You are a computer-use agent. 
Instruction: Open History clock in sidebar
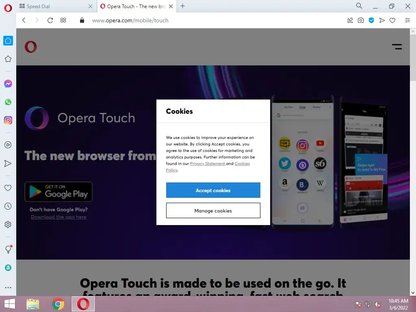point(8,206)
